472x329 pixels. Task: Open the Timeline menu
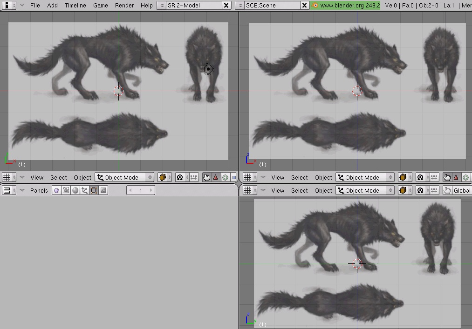(75, 6)
